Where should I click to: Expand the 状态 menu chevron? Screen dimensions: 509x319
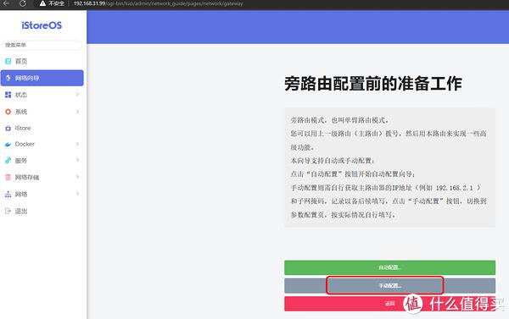click(x=77, y=94)
